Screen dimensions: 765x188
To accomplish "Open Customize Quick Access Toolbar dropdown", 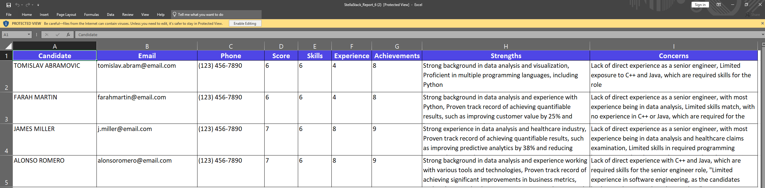I will [38, 5].
